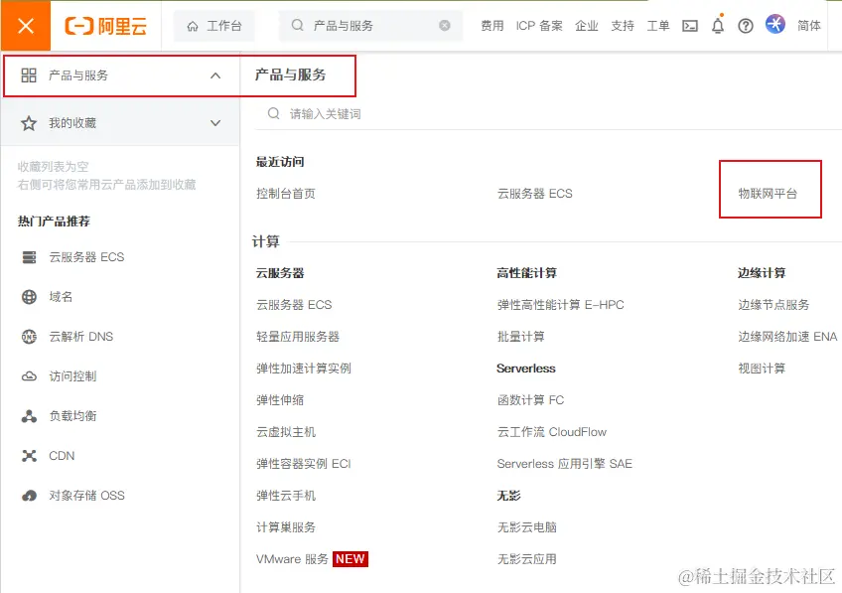
Task: Click the magnifier icon in the top search bar
Action: [297, 25]
